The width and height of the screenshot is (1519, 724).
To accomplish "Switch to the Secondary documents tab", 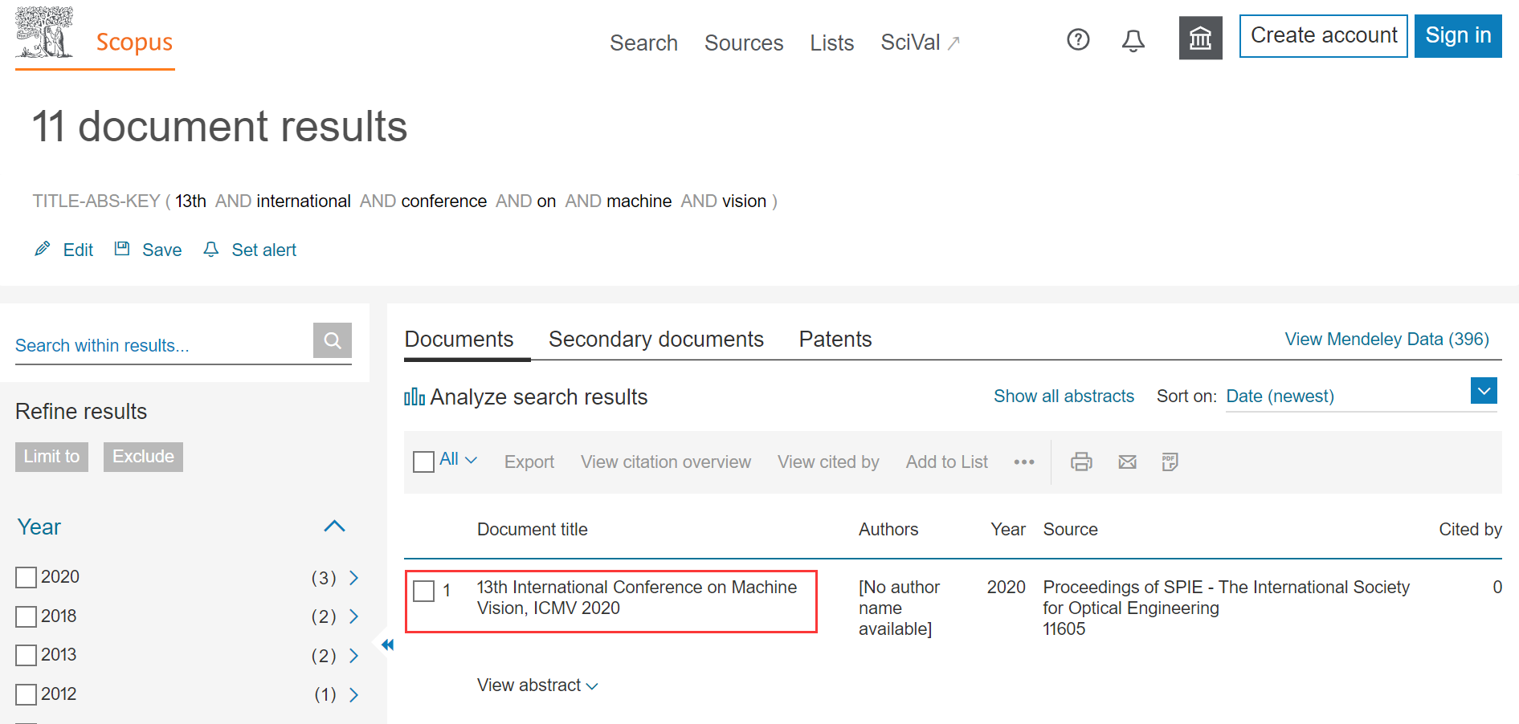I will coord(655,340).
